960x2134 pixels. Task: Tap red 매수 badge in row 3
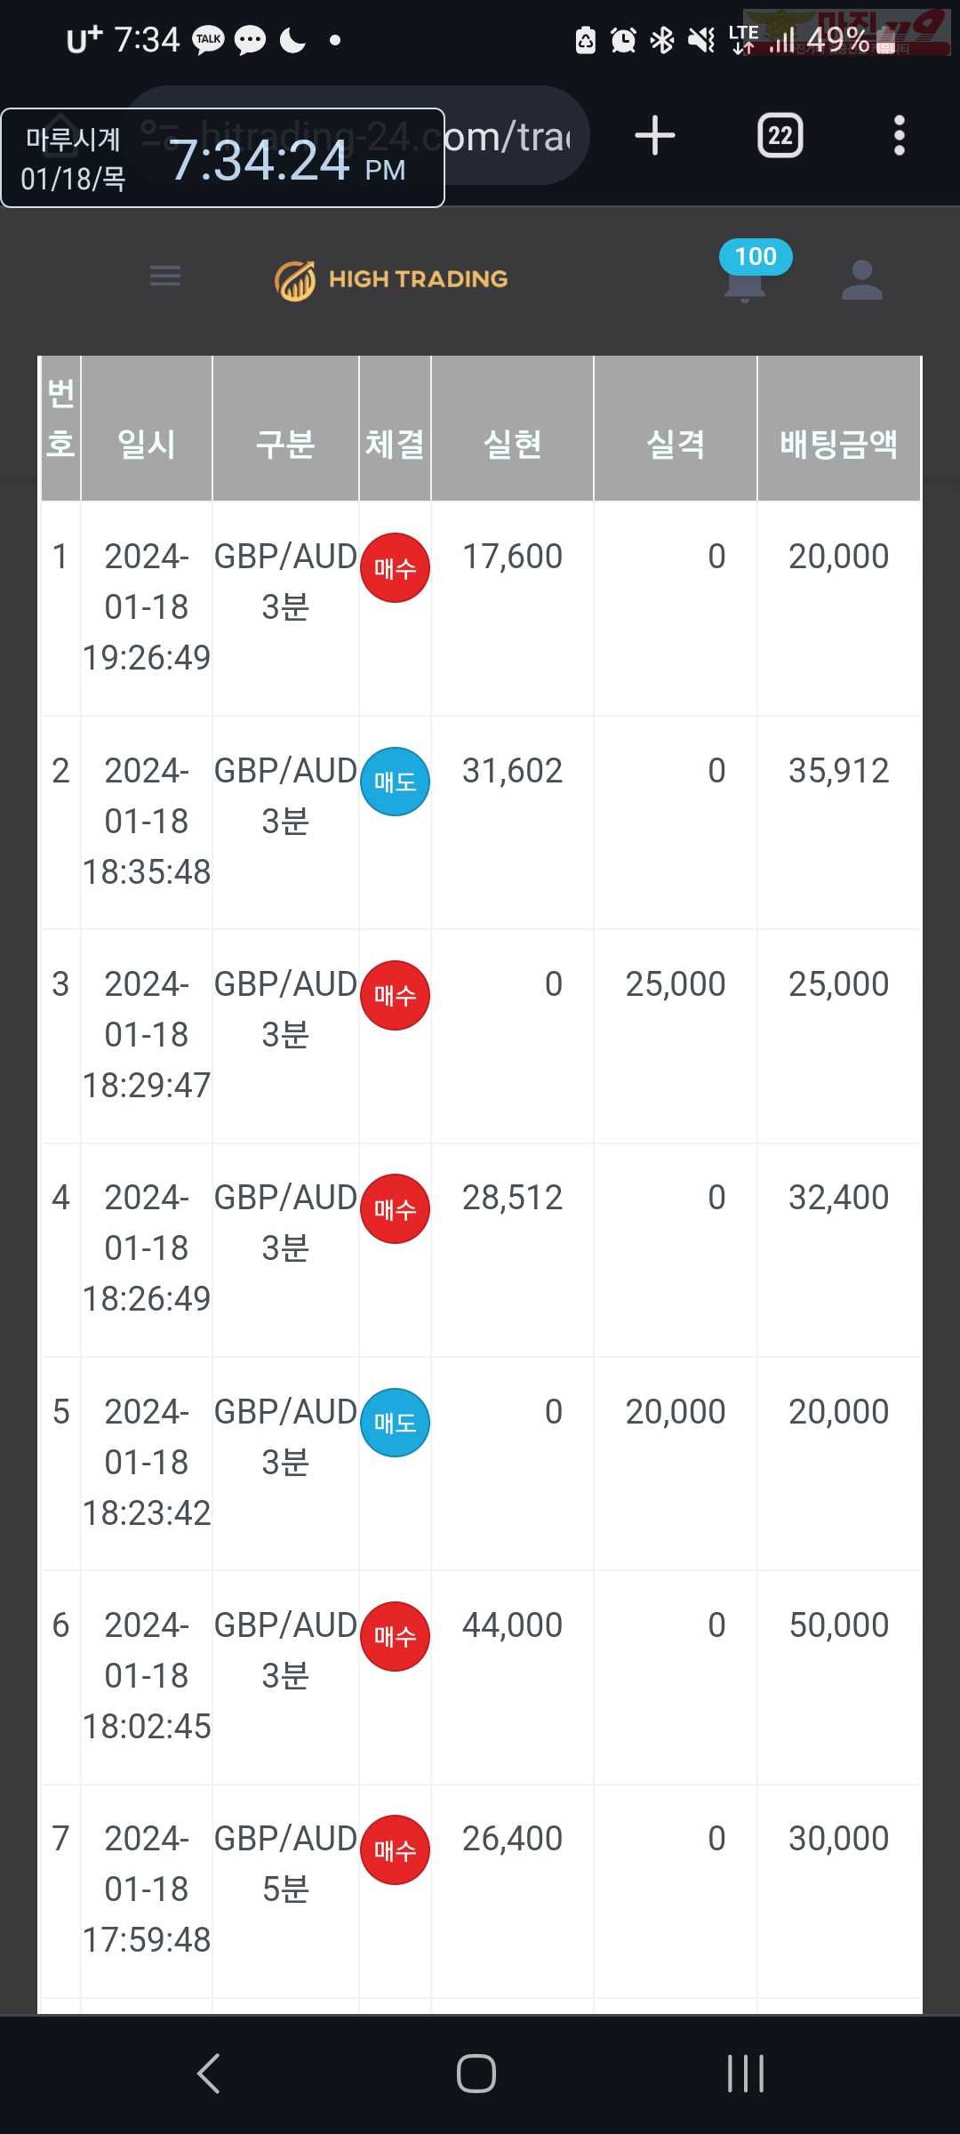(395, 995)
